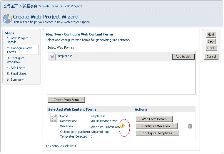224x154 pixels.
Task: Click the simpletest name in Select Web Forms list
Action: [65, 56]
